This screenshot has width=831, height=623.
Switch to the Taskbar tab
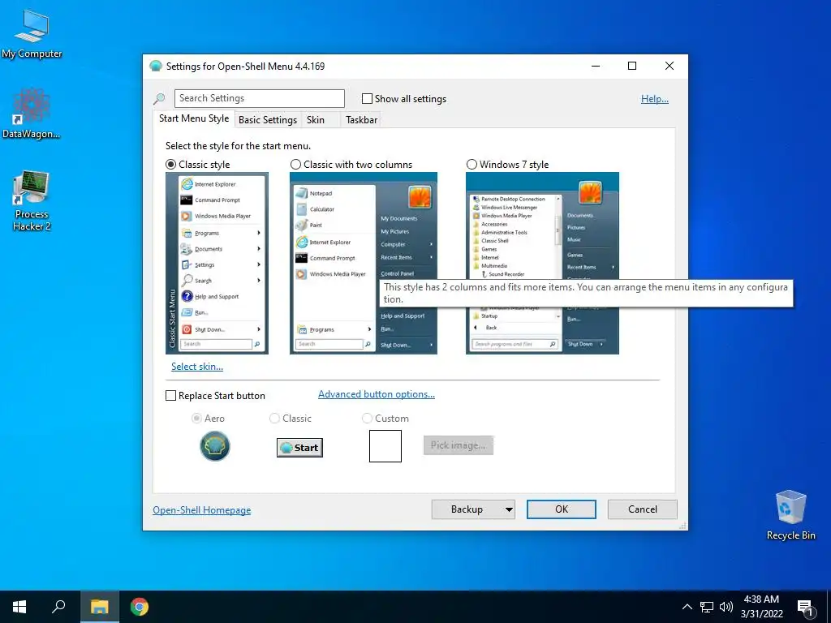361,120
